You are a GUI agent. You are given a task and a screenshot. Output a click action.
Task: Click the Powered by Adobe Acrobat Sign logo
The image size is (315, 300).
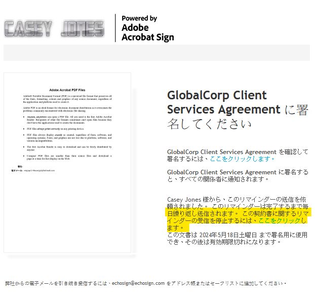tap(148, 28)
